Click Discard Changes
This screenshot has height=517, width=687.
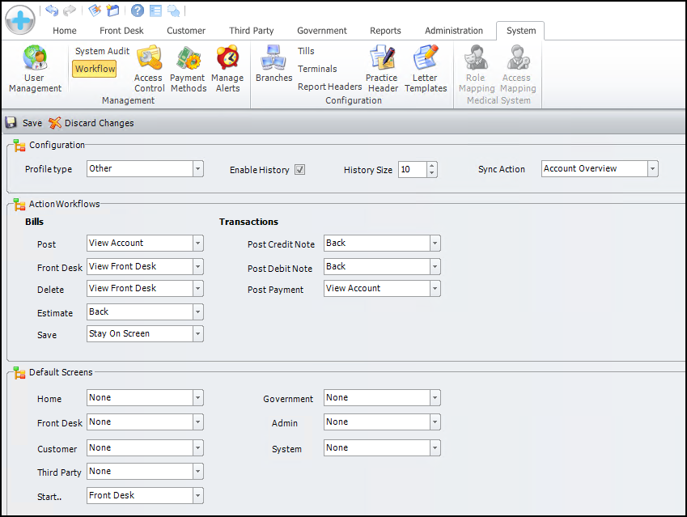tap(91, 123)
